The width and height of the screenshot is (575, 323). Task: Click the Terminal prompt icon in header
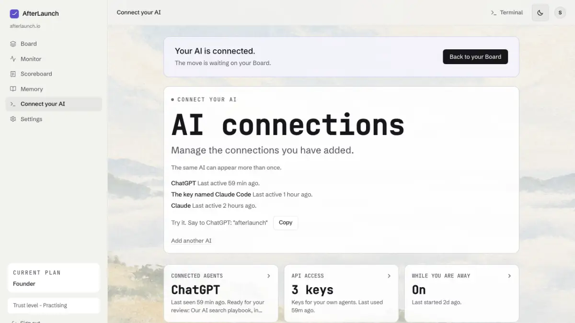point(494,12)
